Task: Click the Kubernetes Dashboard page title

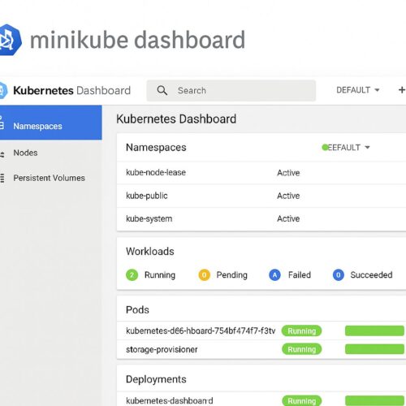Action: (176, 119)
